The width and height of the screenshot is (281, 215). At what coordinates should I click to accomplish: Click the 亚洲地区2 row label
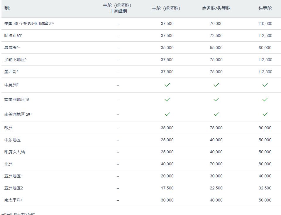point(13,188)
